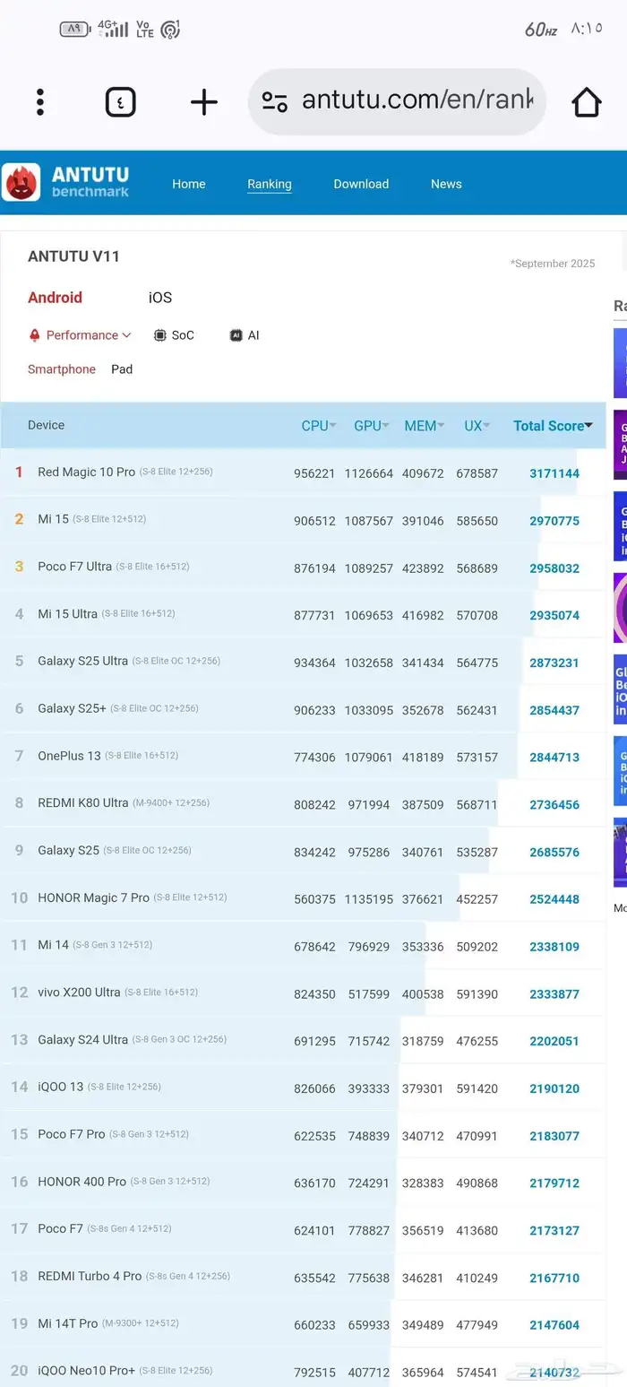The height and width of the screenshot is (1387, 627).
Task: Sort by CPU column arrow
Action: [x=332, y=426]
